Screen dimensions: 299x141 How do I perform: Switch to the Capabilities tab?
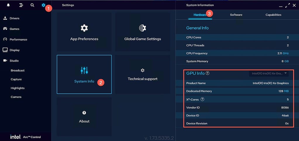click(x=273, y=15)
